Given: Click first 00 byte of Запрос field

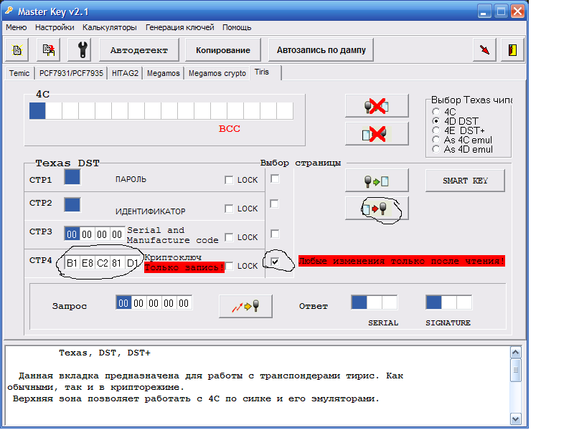Looking at the screenshot, I should point(123,303).
